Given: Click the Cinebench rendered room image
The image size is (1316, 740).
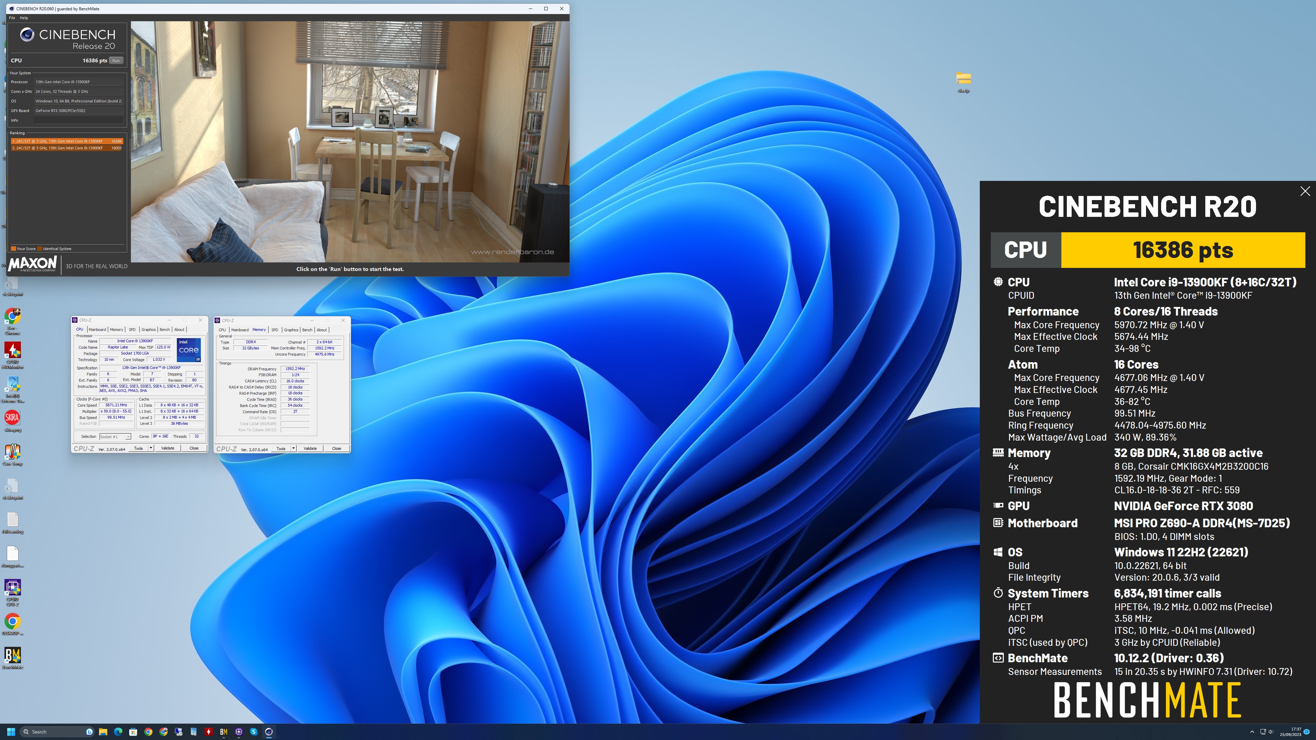Looking at the screenshot, I should [350, 141].
